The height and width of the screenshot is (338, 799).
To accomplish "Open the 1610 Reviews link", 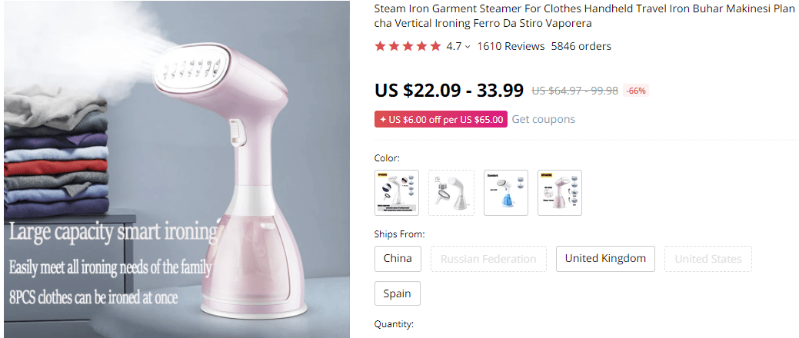I will tap(511, 46).
